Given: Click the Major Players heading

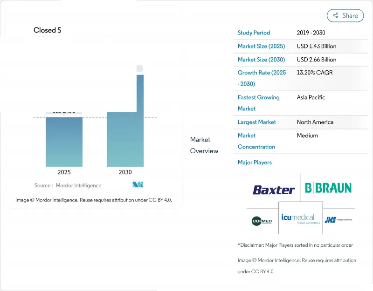Looking at the screenshot, I should coord(255,162).
